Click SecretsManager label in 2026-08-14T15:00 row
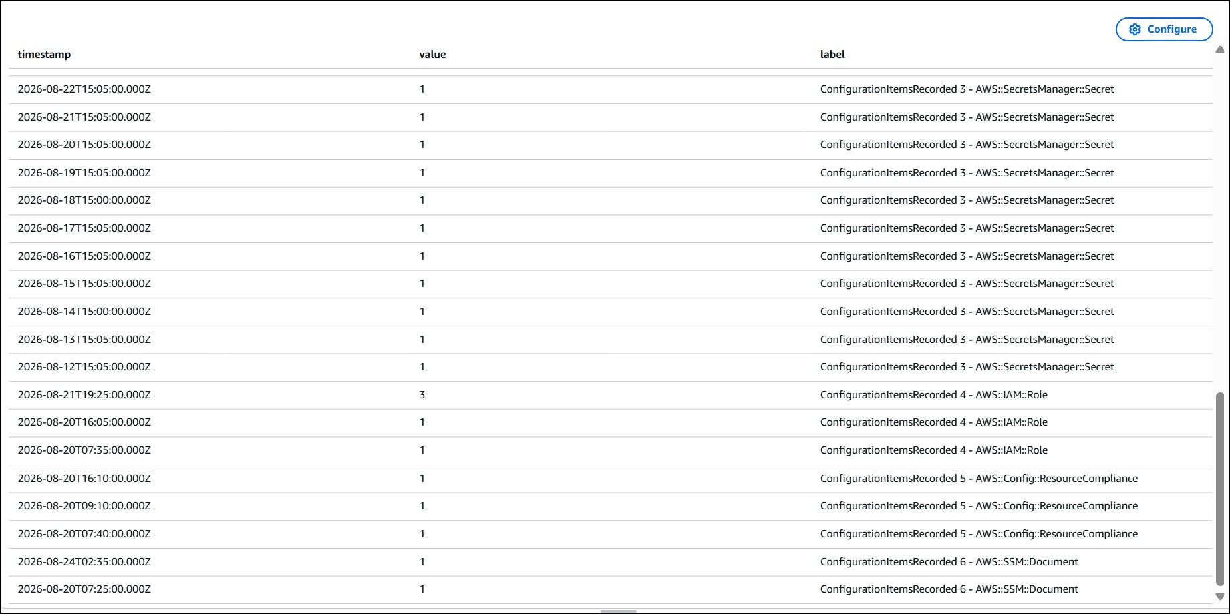The height and width of the screenshot is (614, 1230). point(967,312)
